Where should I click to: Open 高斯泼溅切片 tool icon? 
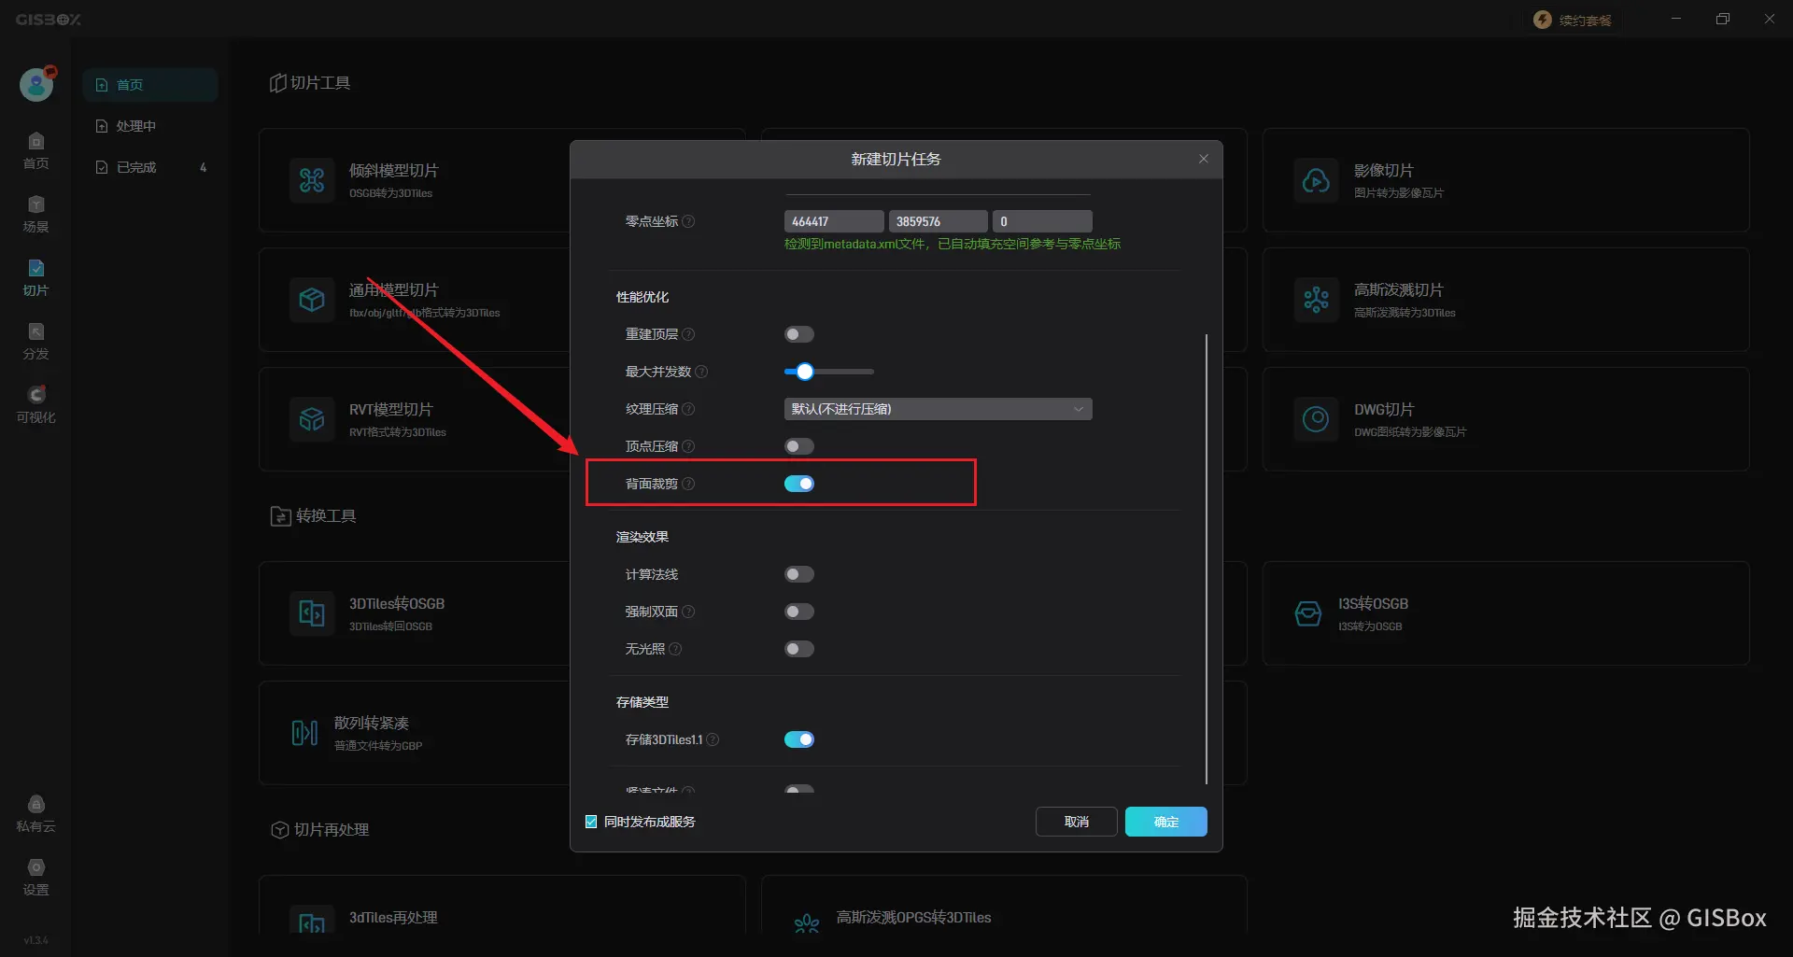(1316, 299)
